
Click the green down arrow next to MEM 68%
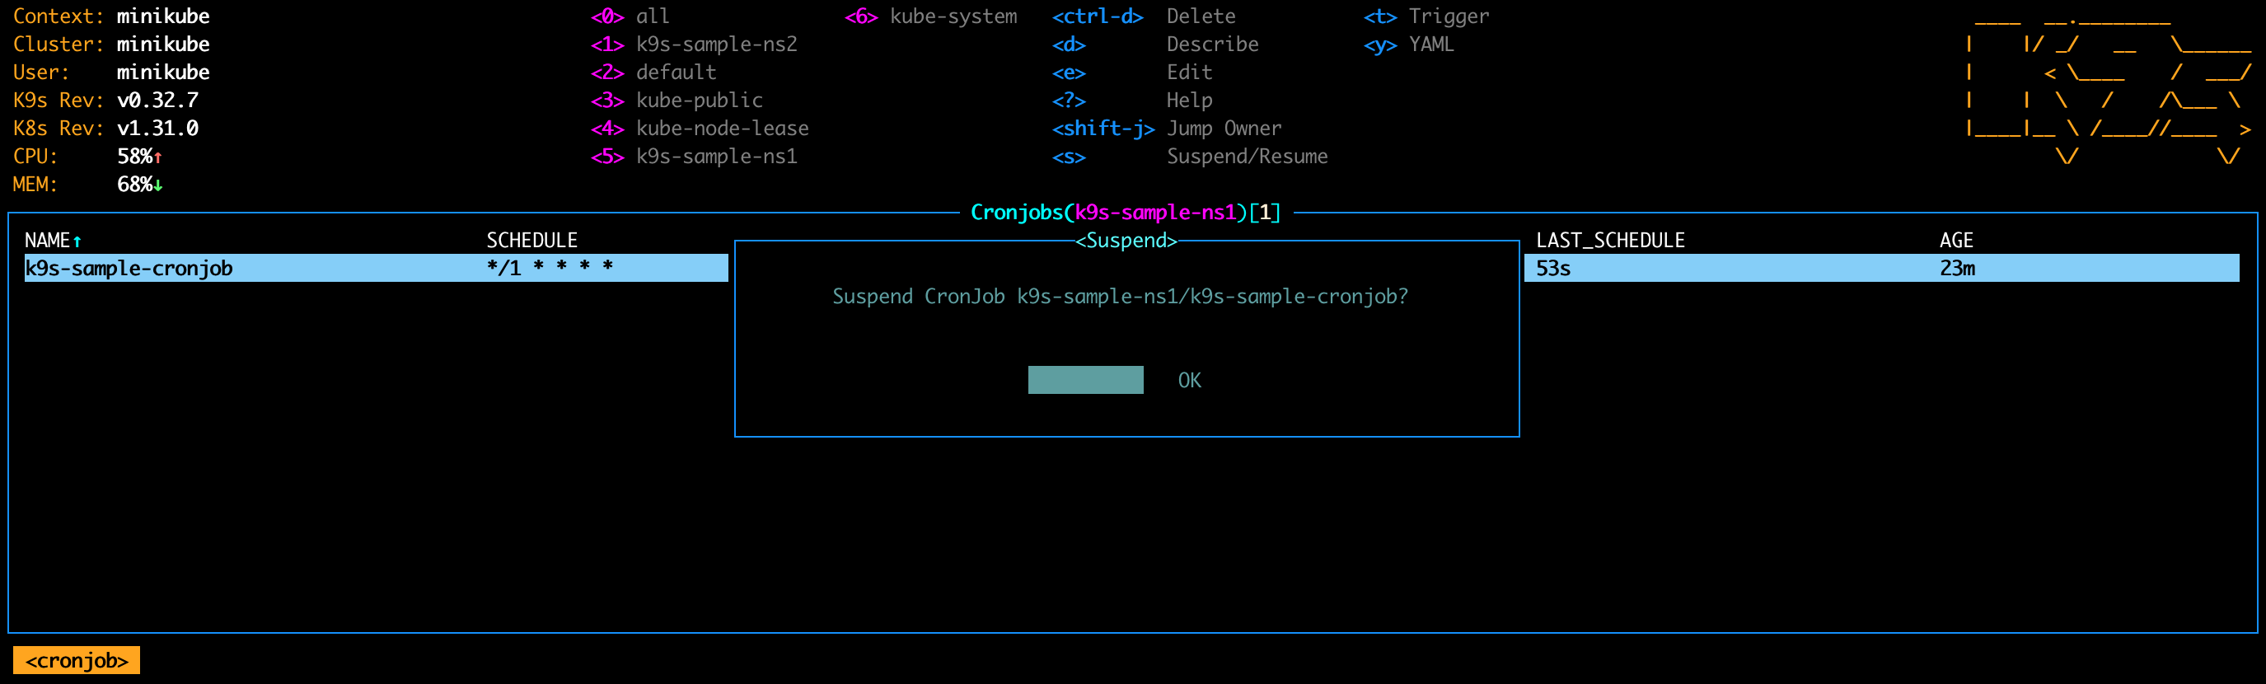pos(158,185)
